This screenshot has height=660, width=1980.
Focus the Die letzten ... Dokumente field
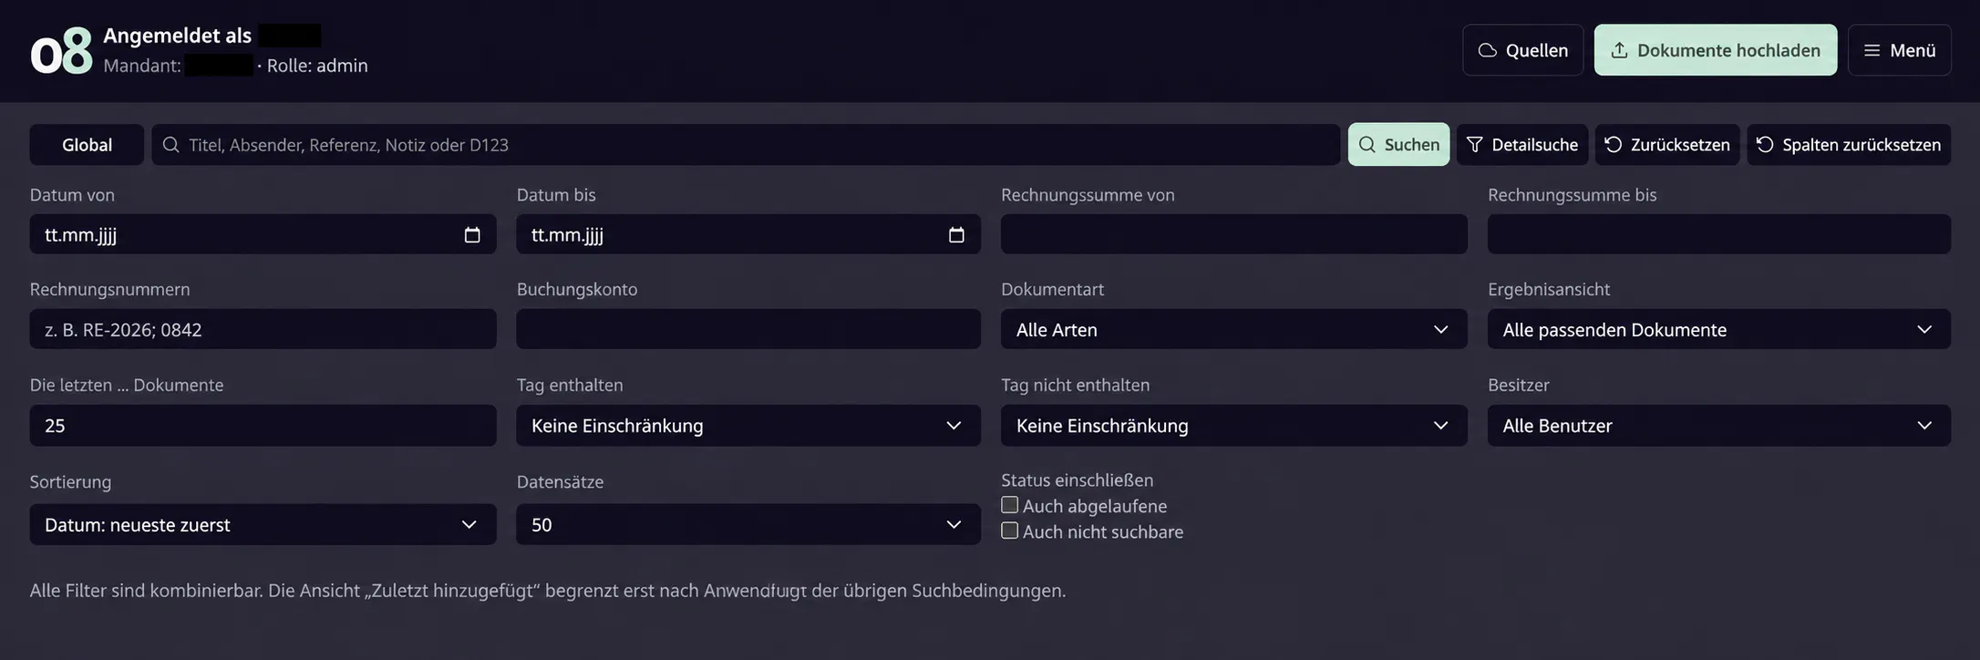[263, 426]
